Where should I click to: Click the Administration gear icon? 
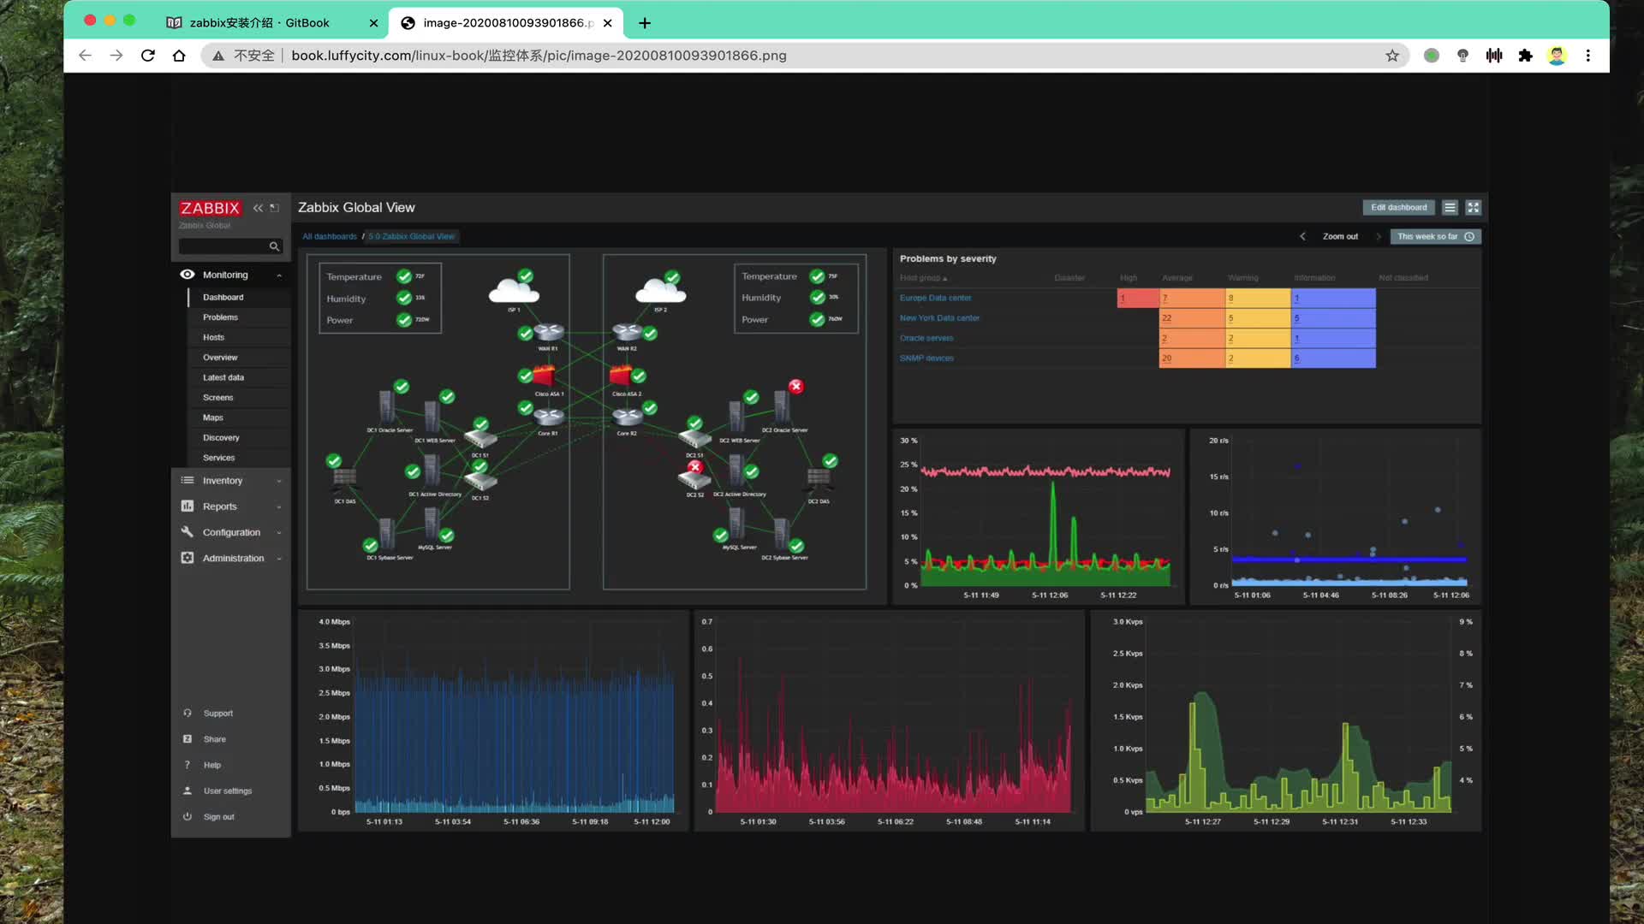[188, 558]
